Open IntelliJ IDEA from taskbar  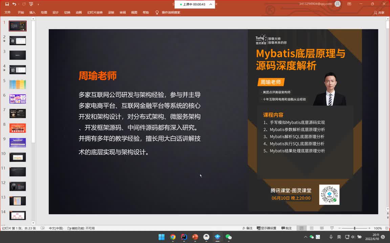[184, 237]
